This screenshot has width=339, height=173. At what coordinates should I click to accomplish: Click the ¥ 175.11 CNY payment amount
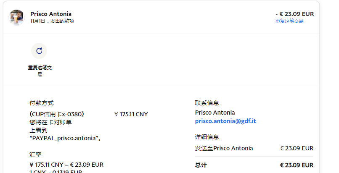(x=131, y=114)
